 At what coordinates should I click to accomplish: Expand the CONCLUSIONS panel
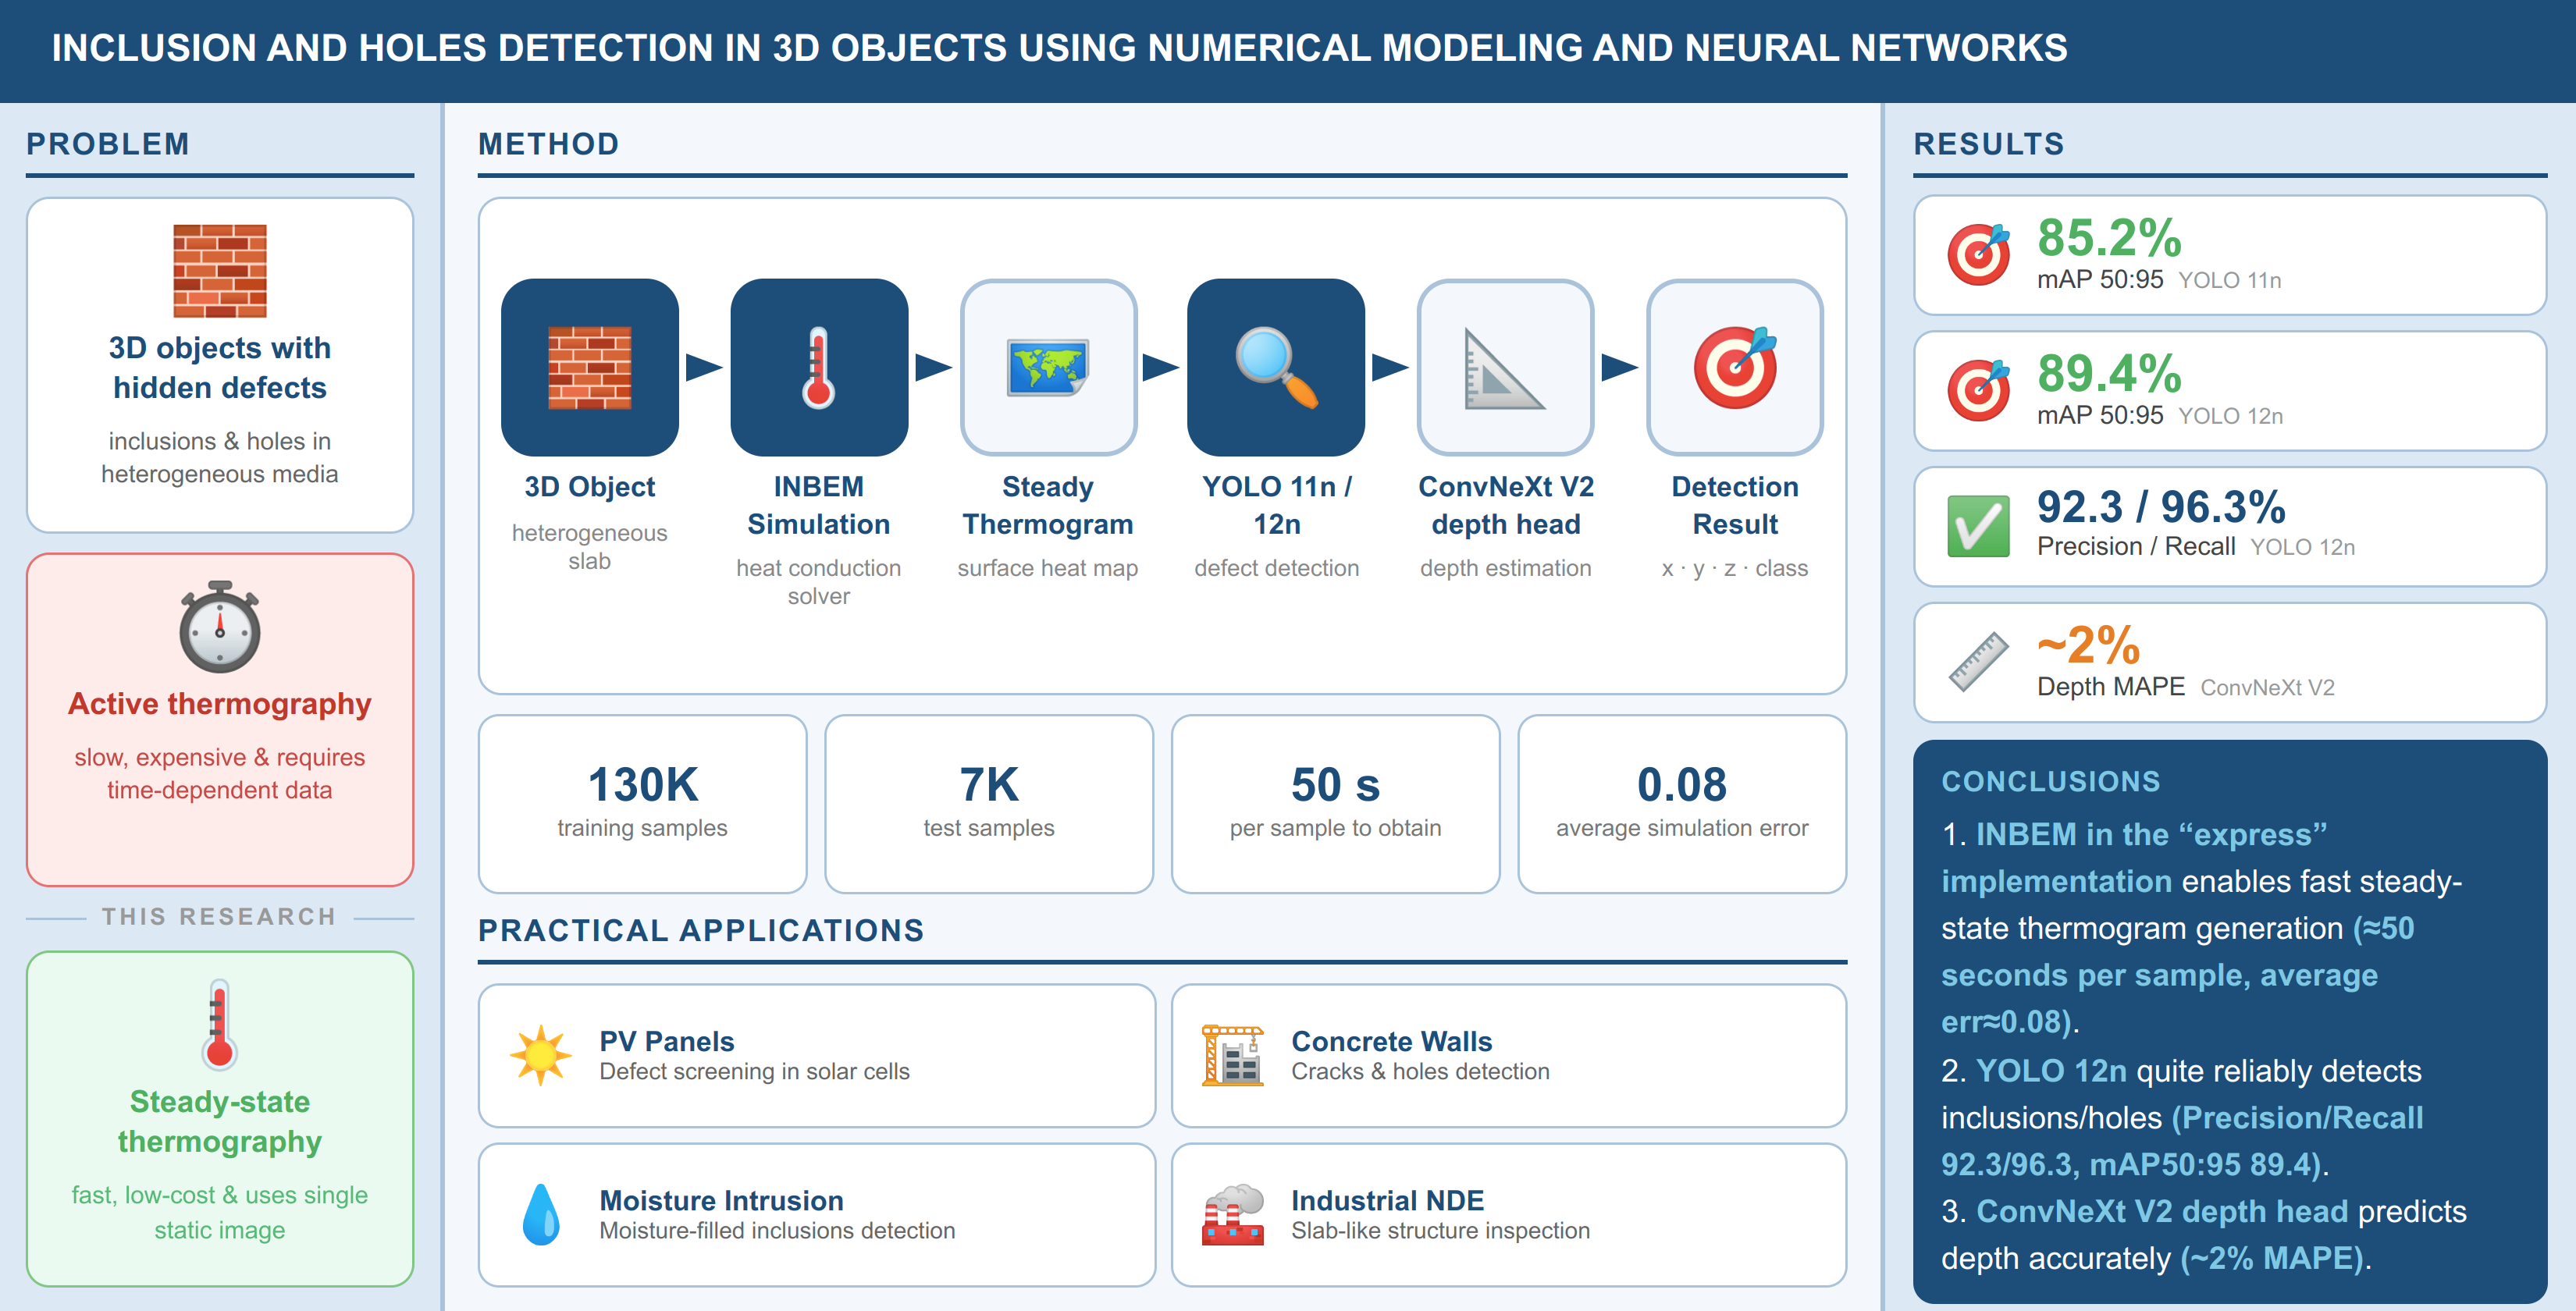[2049, 781]
